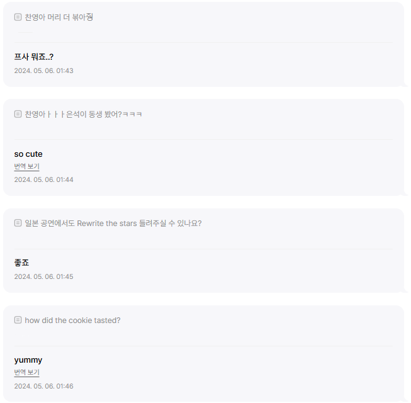Click the 'so cute' reply text
Viewport: 411px width, 403px height.
coord(28,154)
